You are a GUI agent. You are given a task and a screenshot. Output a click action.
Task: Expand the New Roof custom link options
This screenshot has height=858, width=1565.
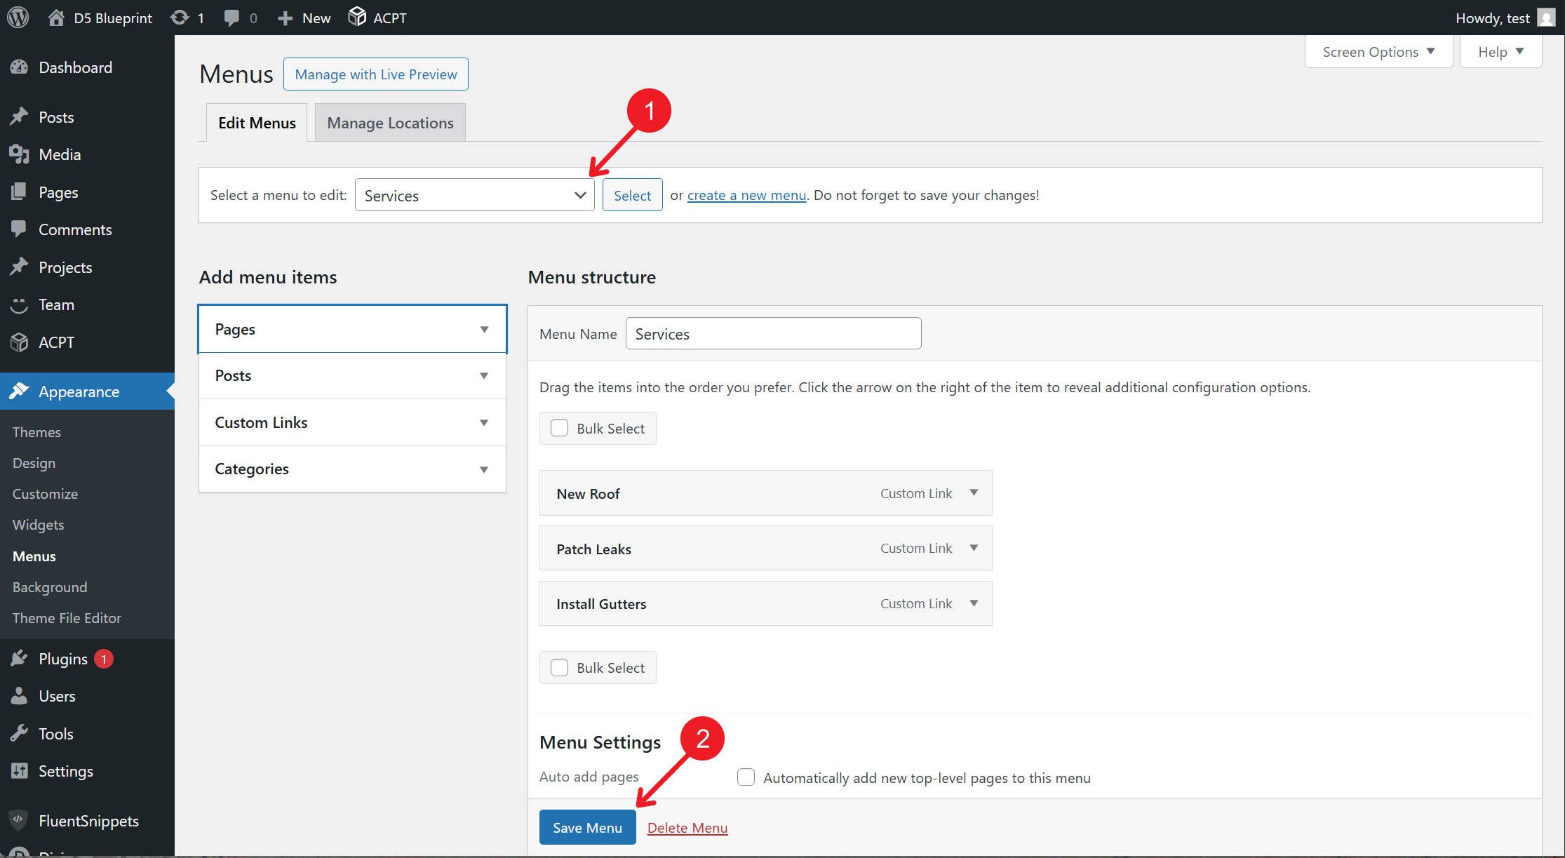[x=974, y=492]
